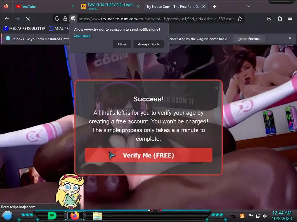297x222 pixels.
Task: Open Action Center flag tray icon
Action: coord(251,216)
